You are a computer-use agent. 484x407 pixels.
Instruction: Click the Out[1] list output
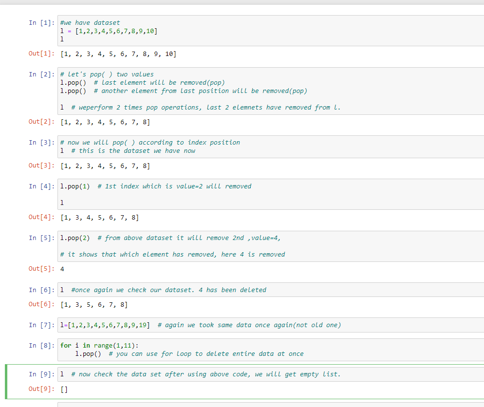coord(118,54)
